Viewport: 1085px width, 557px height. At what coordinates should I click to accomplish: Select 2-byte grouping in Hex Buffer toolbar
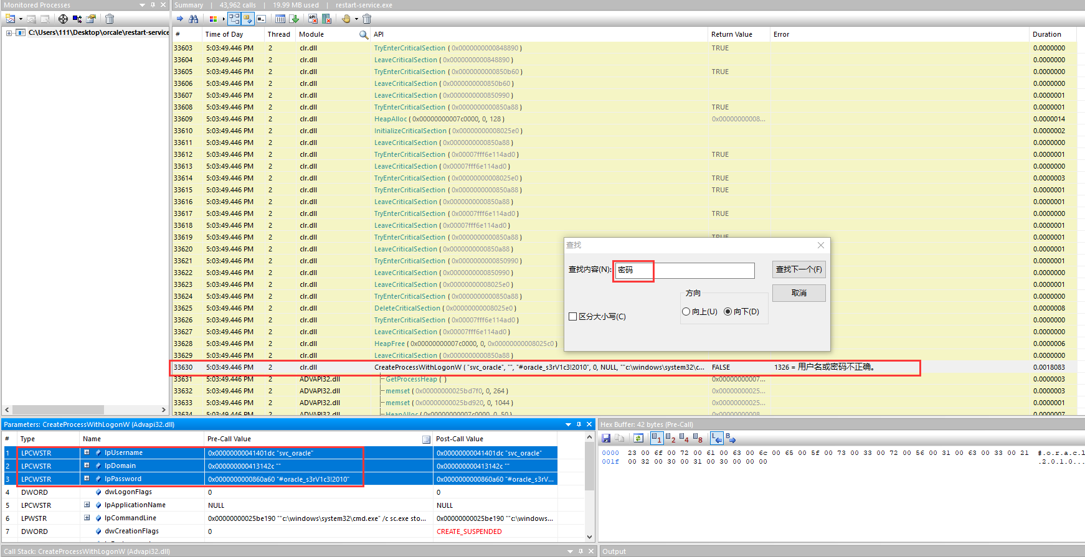click(671, 439)
